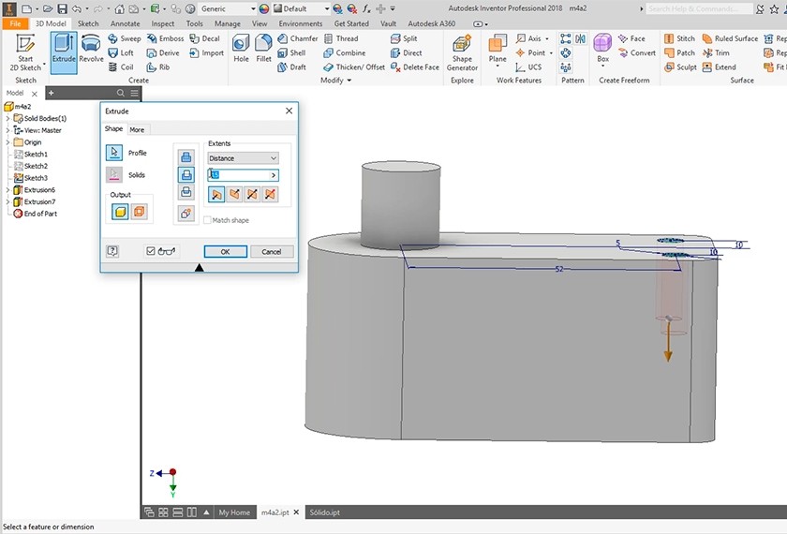Choose the Surface output option

(x=140, y=212)
